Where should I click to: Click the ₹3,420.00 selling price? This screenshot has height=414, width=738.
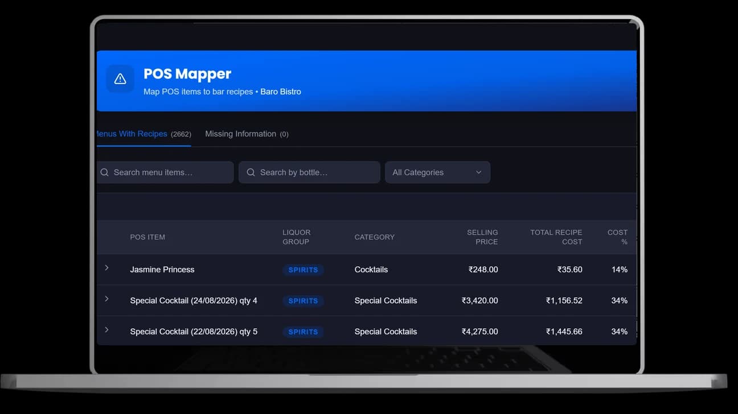tap(479, 300)
